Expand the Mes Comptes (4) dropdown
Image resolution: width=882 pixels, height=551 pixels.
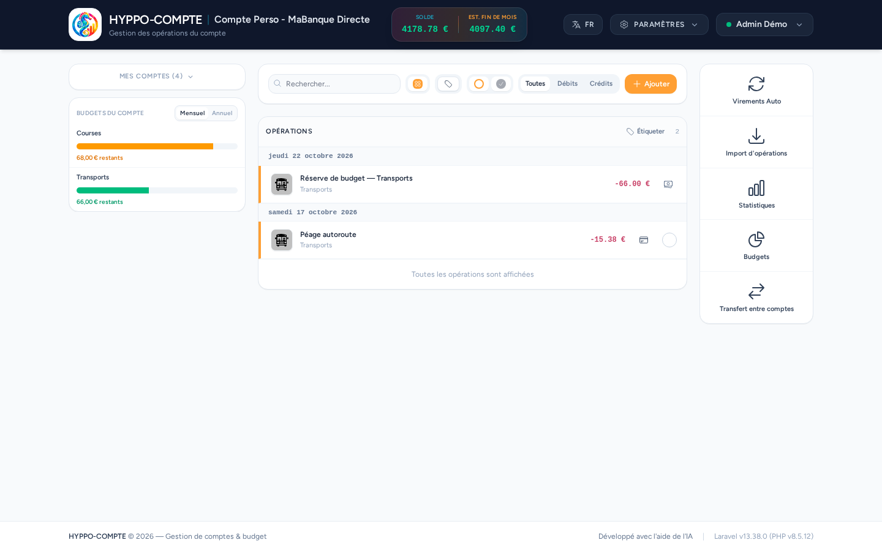tap(157, 77)
